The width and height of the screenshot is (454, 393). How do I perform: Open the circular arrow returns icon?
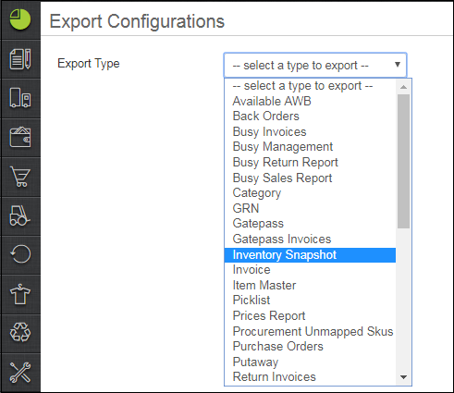click(20, 254)
